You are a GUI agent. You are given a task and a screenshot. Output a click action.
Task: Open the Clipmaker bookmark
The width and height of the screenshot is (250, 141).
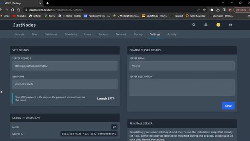221,16
